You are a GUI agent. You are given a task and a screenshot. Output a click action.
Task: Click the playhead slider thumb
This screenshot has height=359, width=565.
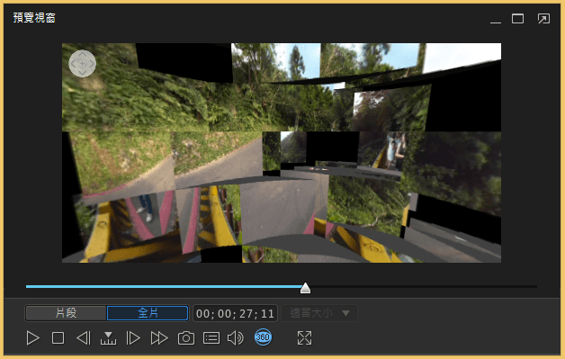(x=305, y=288)
